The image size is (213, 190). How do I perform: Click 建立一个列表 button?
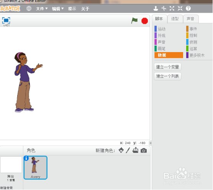coord(168,76)
